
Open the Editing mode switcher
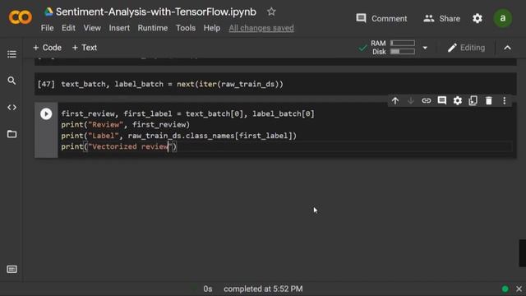pyautogui.click(x=466, y=48)
